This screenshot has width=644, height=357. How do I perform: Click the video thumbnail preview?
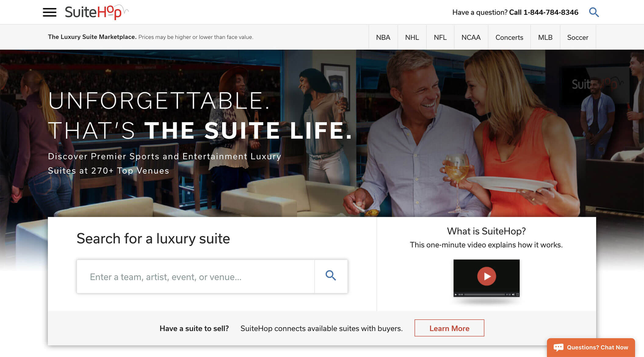(487, 278)
